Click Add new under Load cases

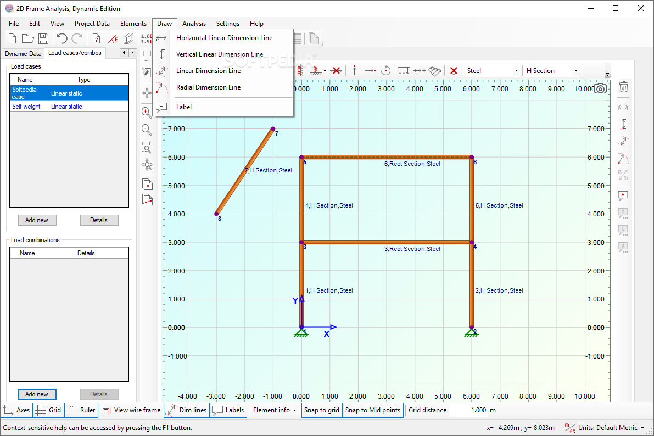37,220
